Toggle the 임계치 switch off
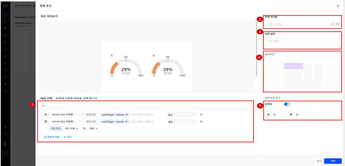Image resolution: width=345 pixels, height=166 pixels. [287, 104]
